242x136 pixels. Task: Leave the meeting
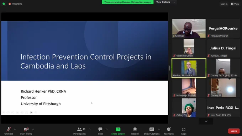[234, 131]
